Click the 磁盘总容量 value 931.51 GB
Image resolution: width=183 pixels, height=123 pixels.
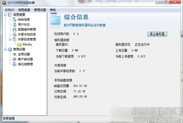(x=80, y=86)
